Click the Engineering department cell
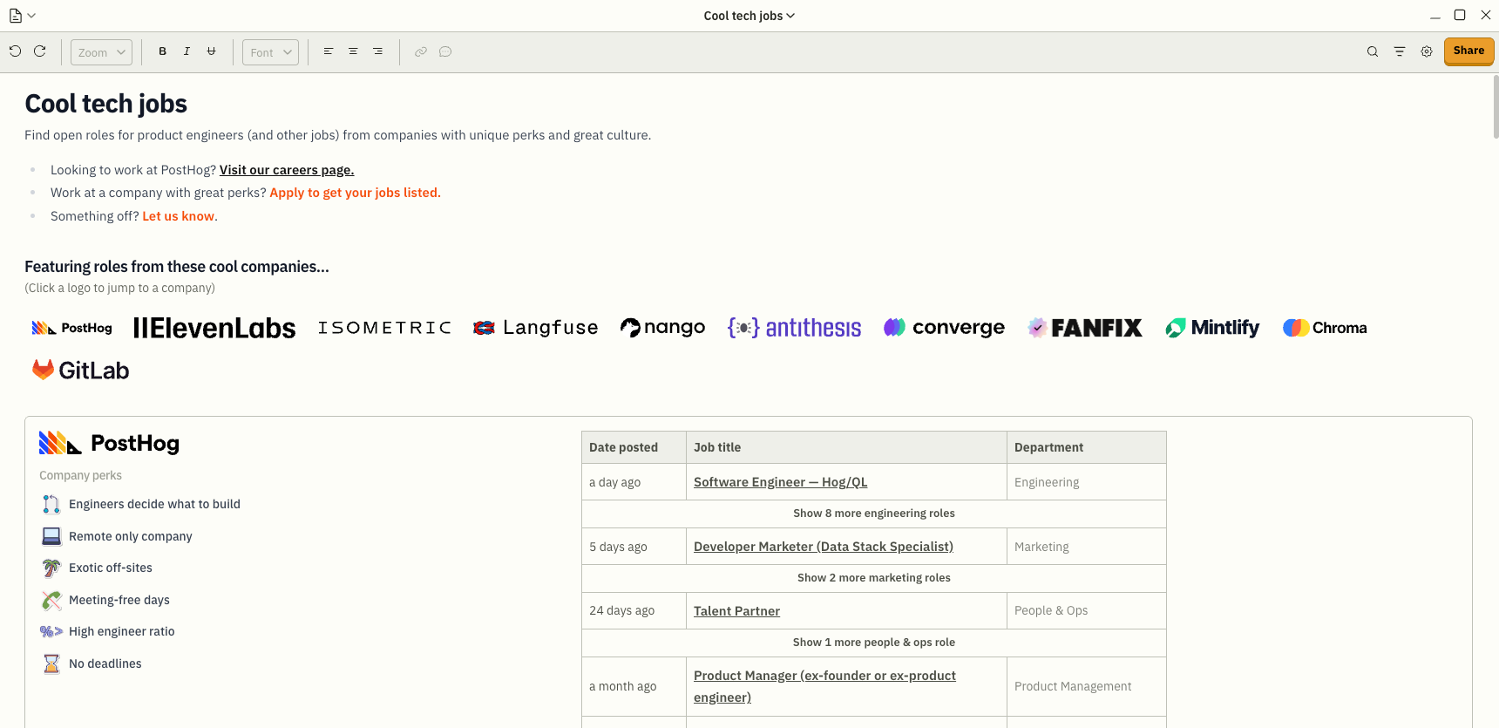 (x=1087, y=482)
